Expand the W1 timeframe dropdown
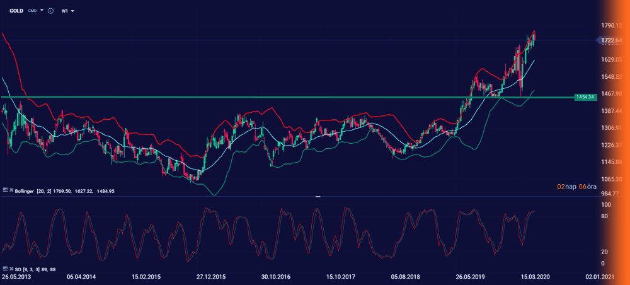The width and height of the screenshot is (630, 285). [68, 11]
